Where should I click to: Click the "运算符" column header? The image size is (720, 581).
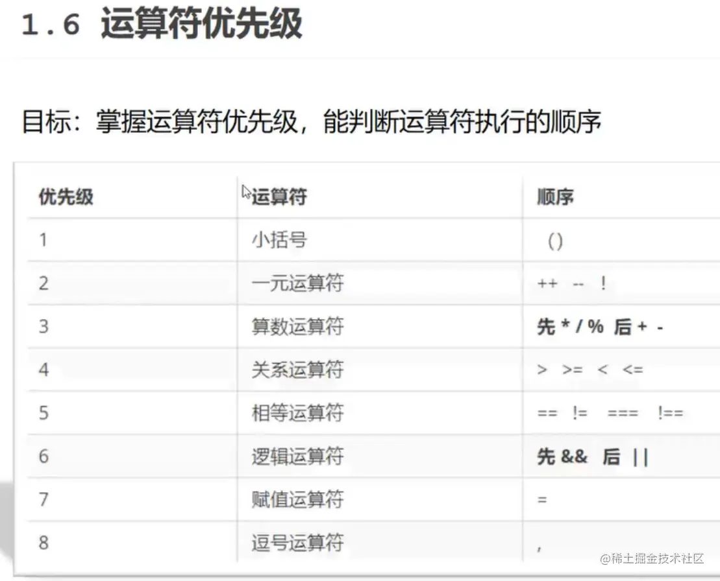coord(279,196)
